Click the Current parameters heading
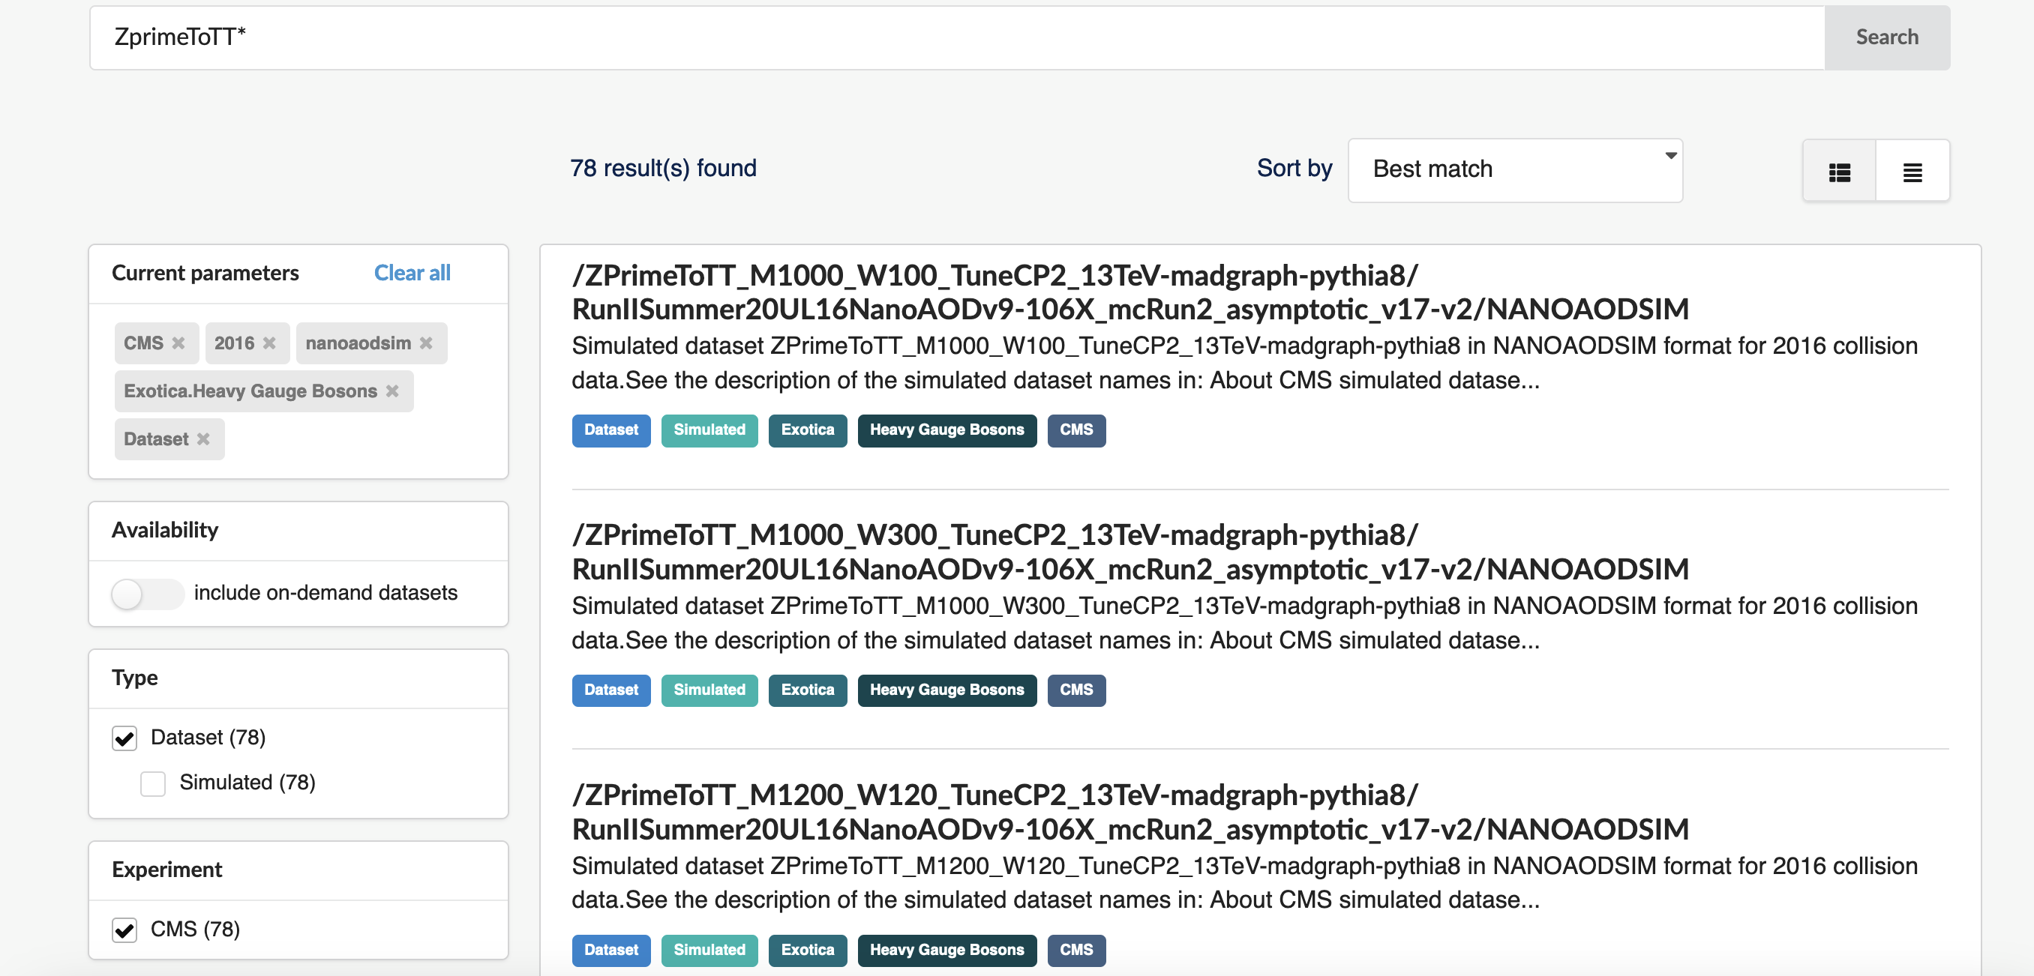This screenshot has height=976, width=2034. tap(205, 273)
